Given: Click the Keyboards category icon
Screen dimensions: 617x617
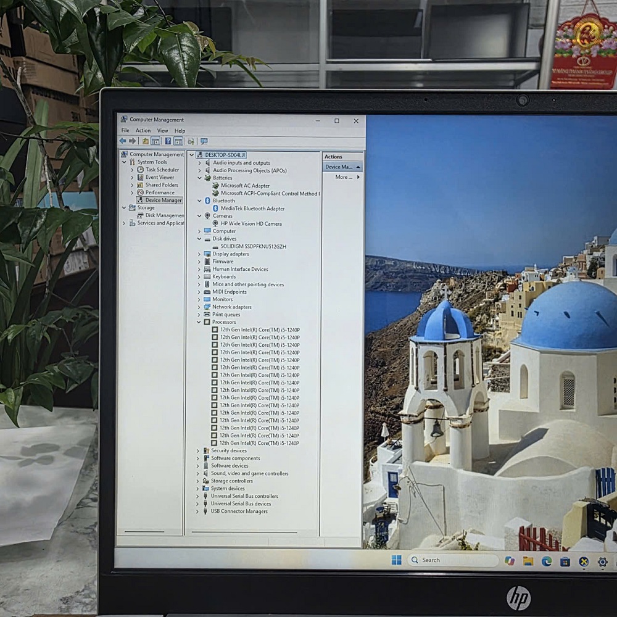Looking at the screenshot, I should click(x=207, y=276).
